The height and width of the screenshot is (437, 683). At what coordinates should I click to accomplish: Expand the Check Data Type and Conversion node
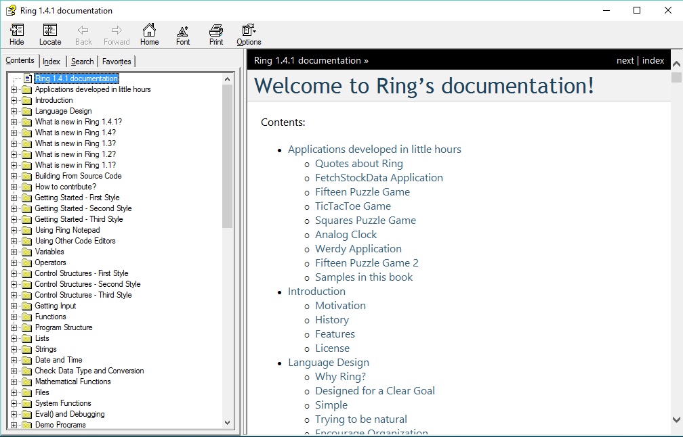14,371
